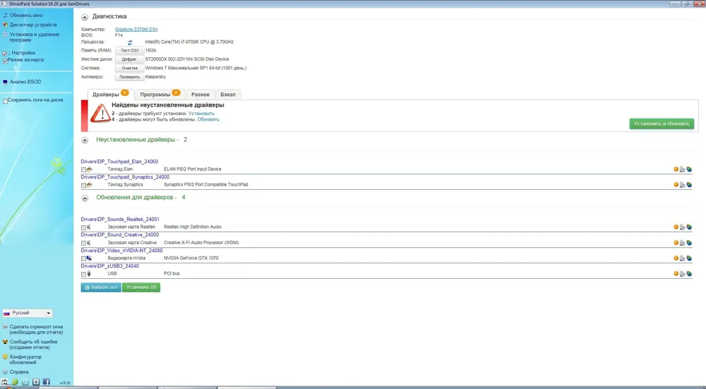Click the Drivers\DP_Touchpad_Synaptics_24000 heading
Image resolution: width=706 pixels, height=389 pixels.
pos(125,177)
